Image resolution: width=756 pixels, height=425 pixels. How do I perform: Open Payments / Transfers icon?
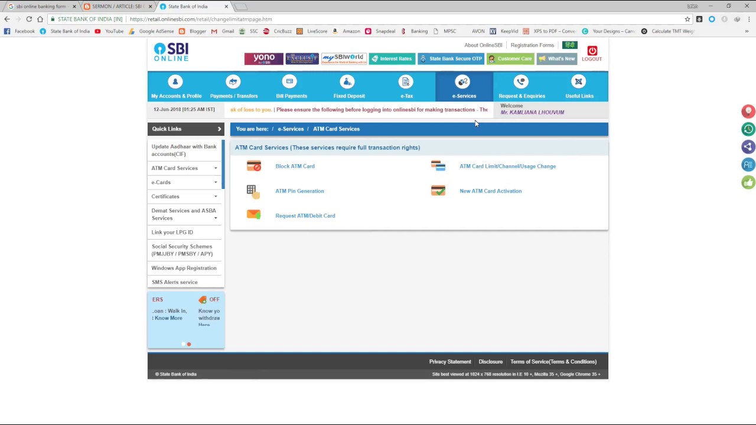click(233, 81)
